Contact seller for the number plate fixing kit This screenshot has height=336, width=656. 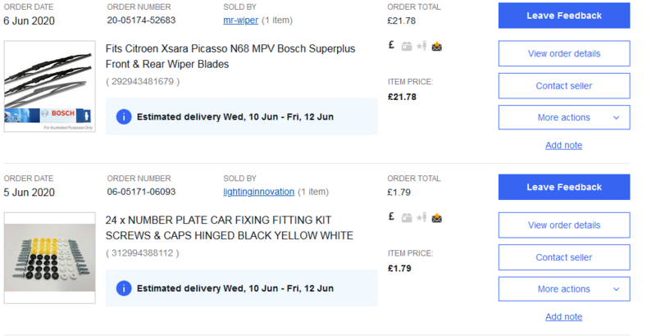pyautogui.click(x=564, y=257)
